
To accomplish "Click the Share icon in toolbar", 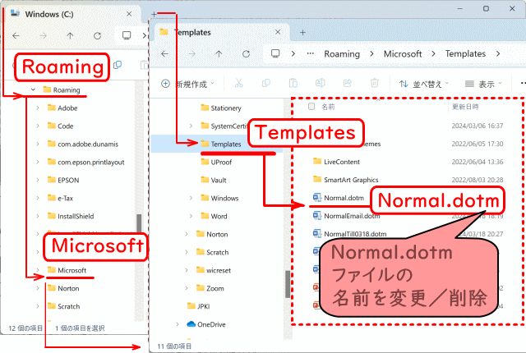I will click(348, 83).
